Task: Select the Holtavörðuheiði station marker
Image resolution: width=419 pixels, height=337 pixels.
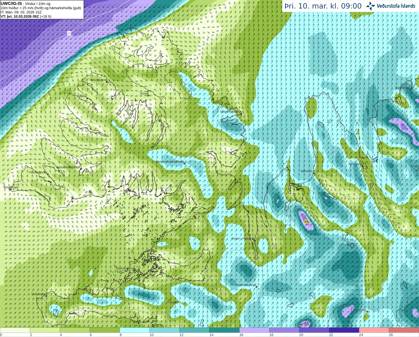Action: point(256,287)
